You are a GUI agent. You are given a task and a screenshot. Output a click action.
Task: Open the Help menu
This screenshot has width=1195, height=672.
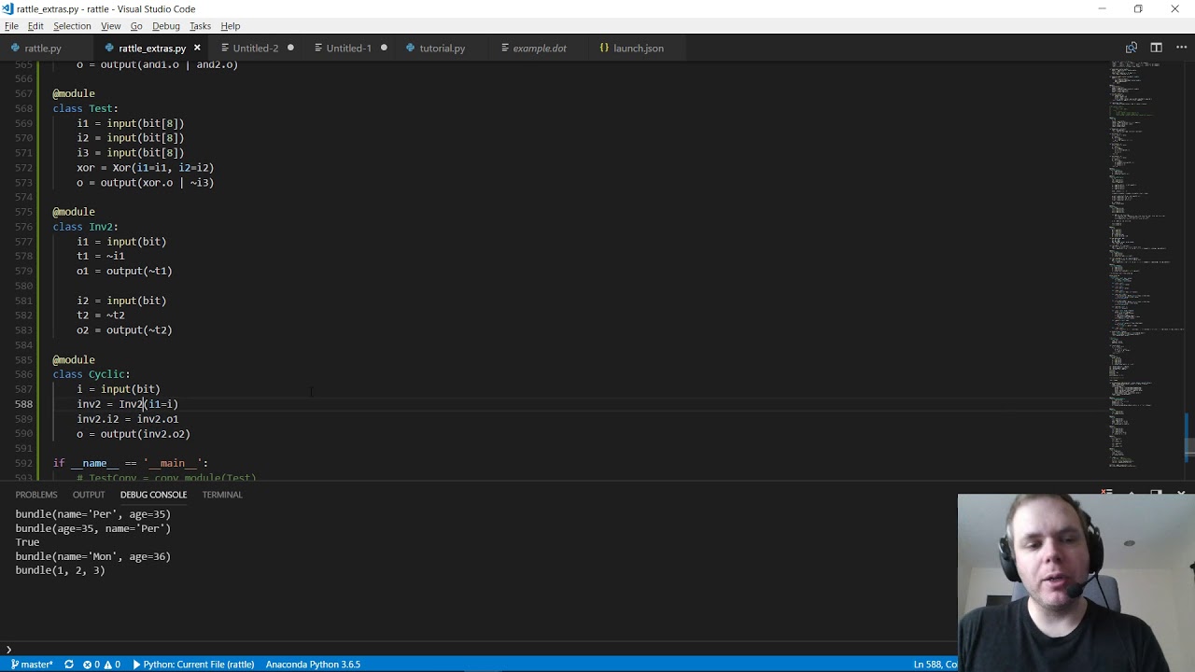tap(230, 26)
